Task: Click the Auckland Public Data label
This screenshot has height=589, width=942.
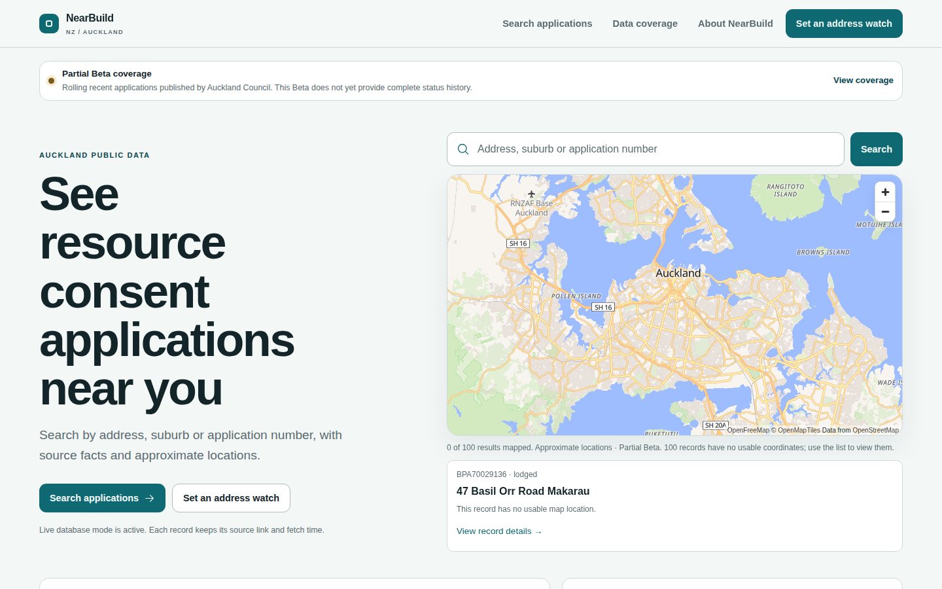Action: tap(94, 155)
